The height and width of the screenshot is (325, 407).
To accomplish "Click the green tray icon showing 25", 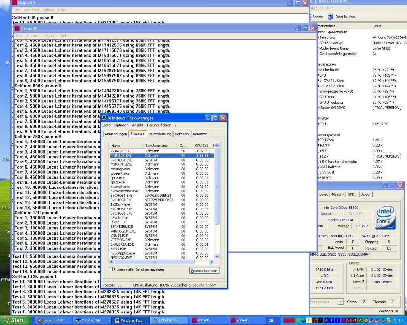I will click(360, 320).
